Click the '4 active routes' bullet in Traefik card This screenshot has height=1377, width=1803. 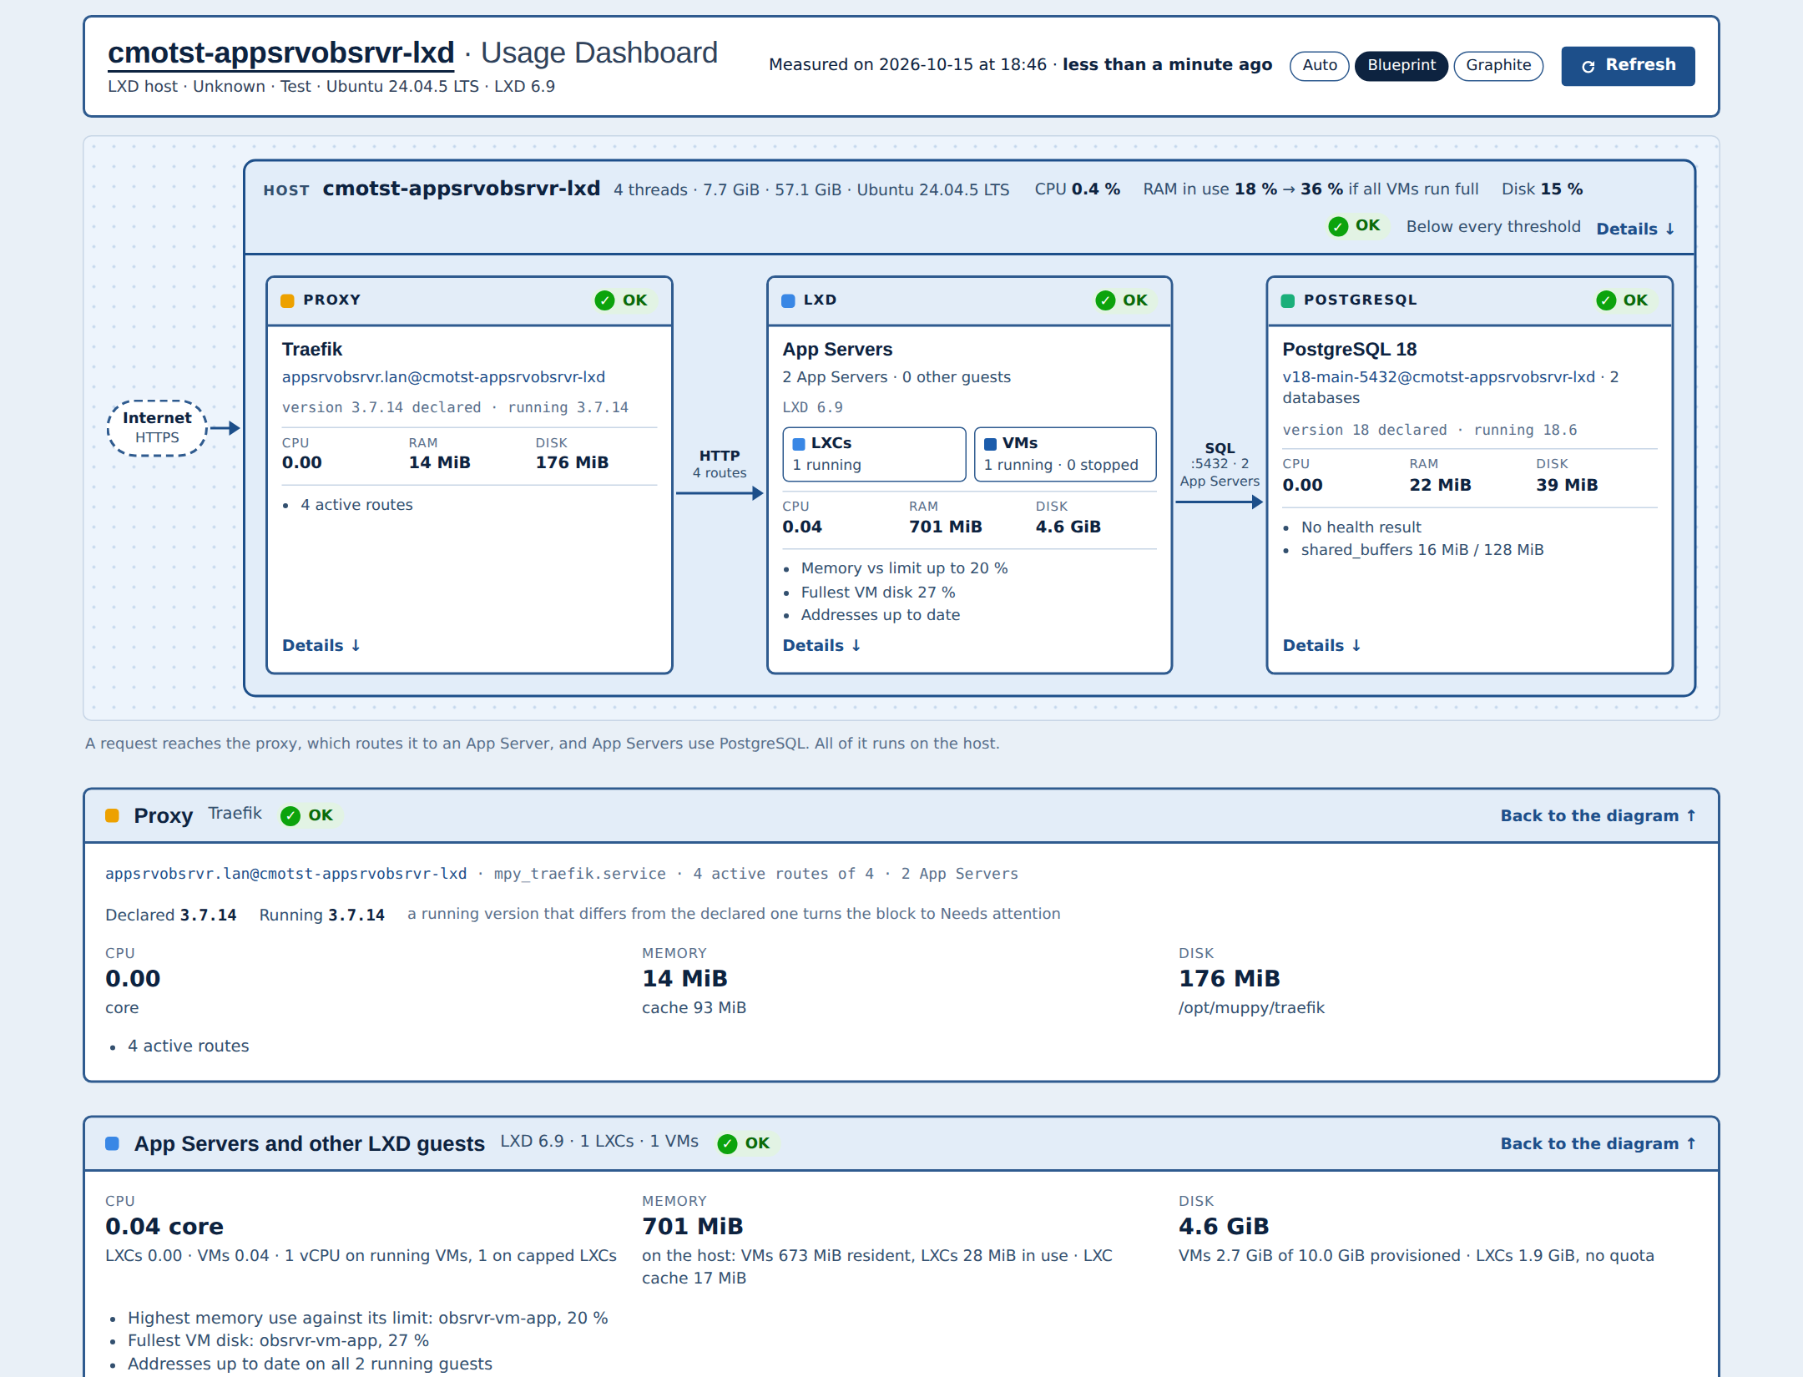tap(356, 505)
